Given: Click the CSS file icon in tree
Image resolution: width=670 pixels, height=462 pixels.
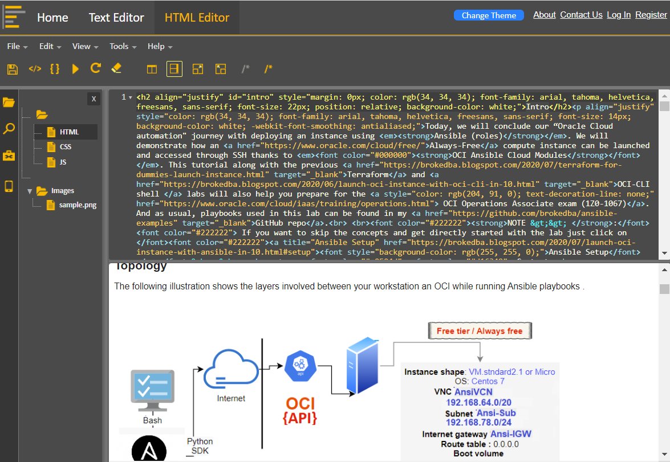Looking at the screenshot, I should [x=51, y=147].
